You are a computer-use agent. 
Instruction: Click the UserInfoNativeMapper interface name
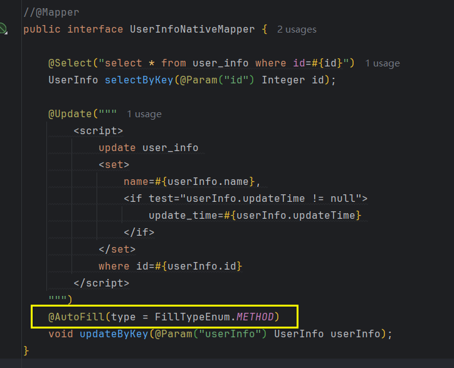[x=193, y=29]
